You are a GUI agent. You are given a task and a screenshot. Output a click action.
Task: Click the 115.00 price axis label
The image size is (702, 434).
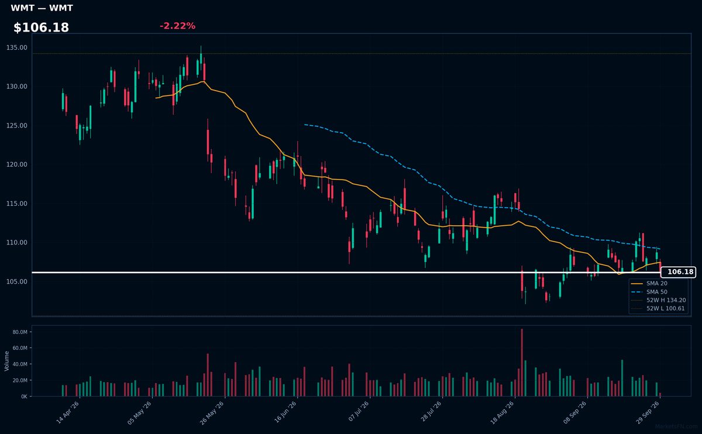tap(17, 204)
